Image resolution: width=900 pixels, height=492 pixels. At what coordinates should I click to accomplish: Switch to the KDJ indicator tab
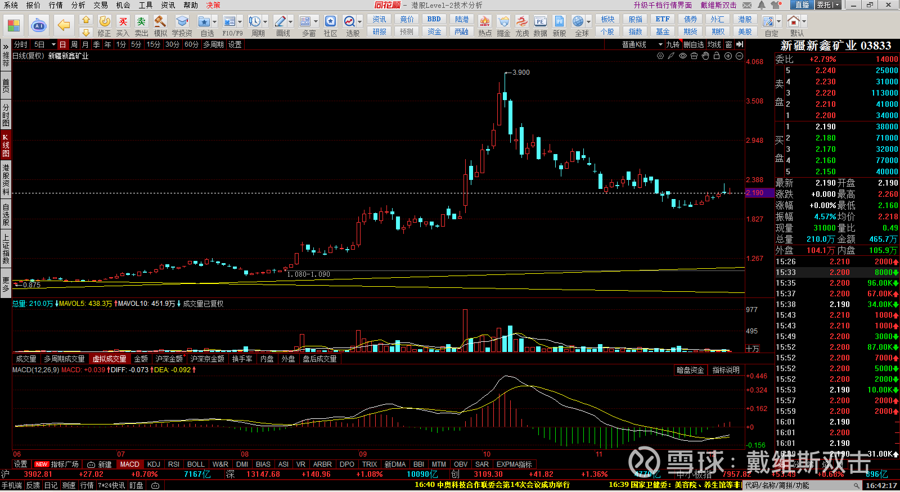tap(154, 464)
